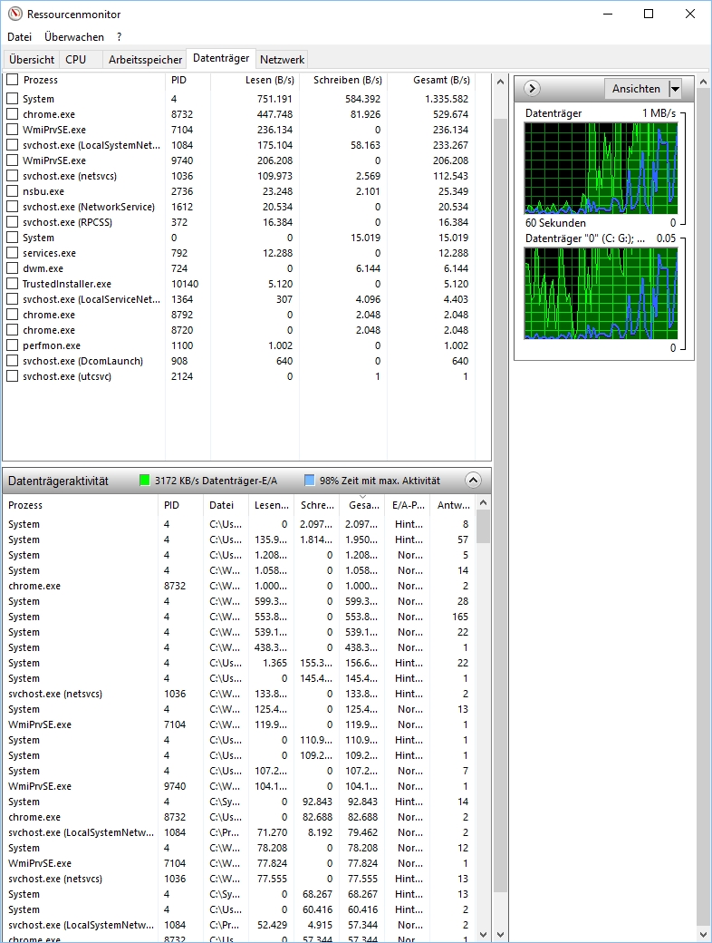Sort processes by top PID column header
Image resolution: width=712 pixels, height=943 pixels.
tap(188, 80)
